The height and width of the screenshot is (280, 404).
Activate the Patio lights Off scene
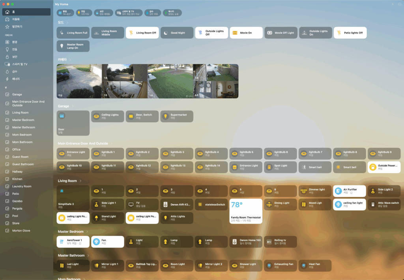(x=350, y=33)
